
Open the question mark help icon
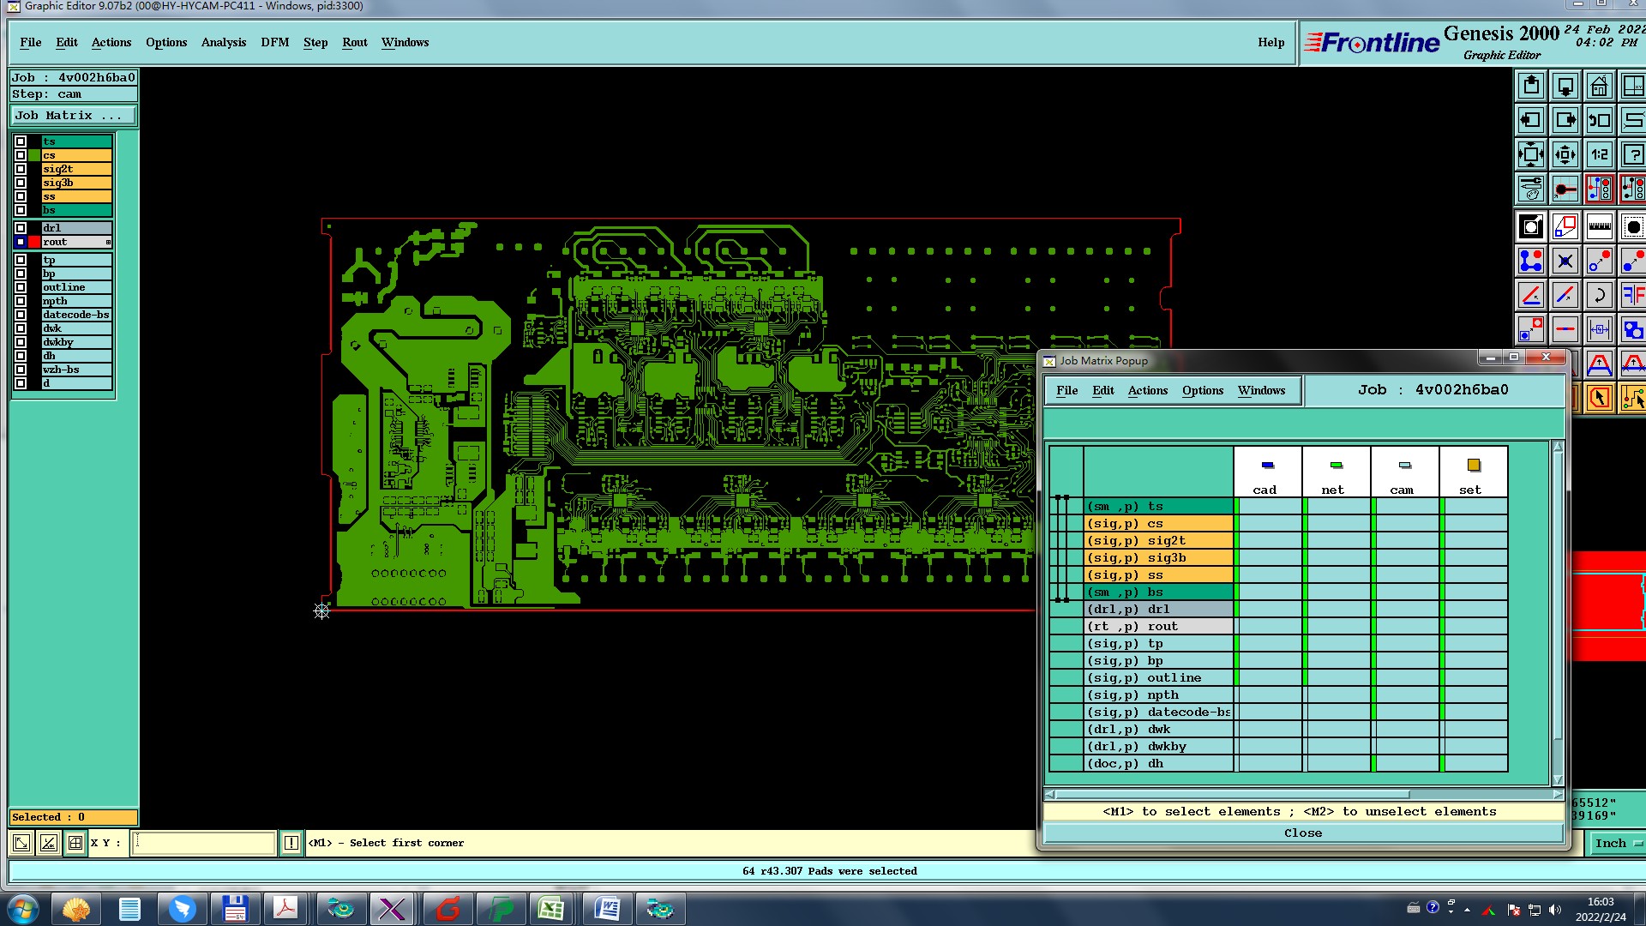pos(1633,155)
